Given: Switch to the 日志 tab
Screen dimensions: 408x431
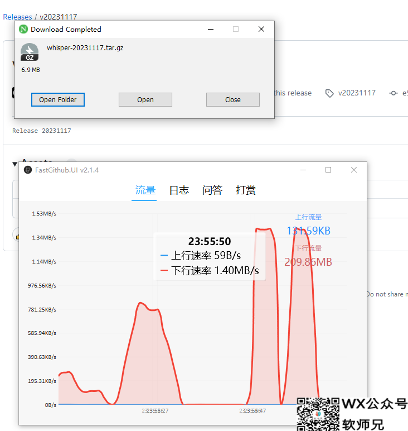Looking at the screenshot, I should [179, 190].
